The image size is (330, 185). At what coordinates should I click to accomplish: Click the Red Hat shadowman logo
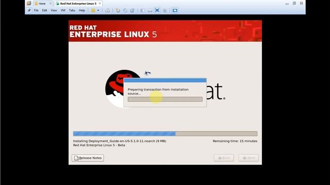114,89
